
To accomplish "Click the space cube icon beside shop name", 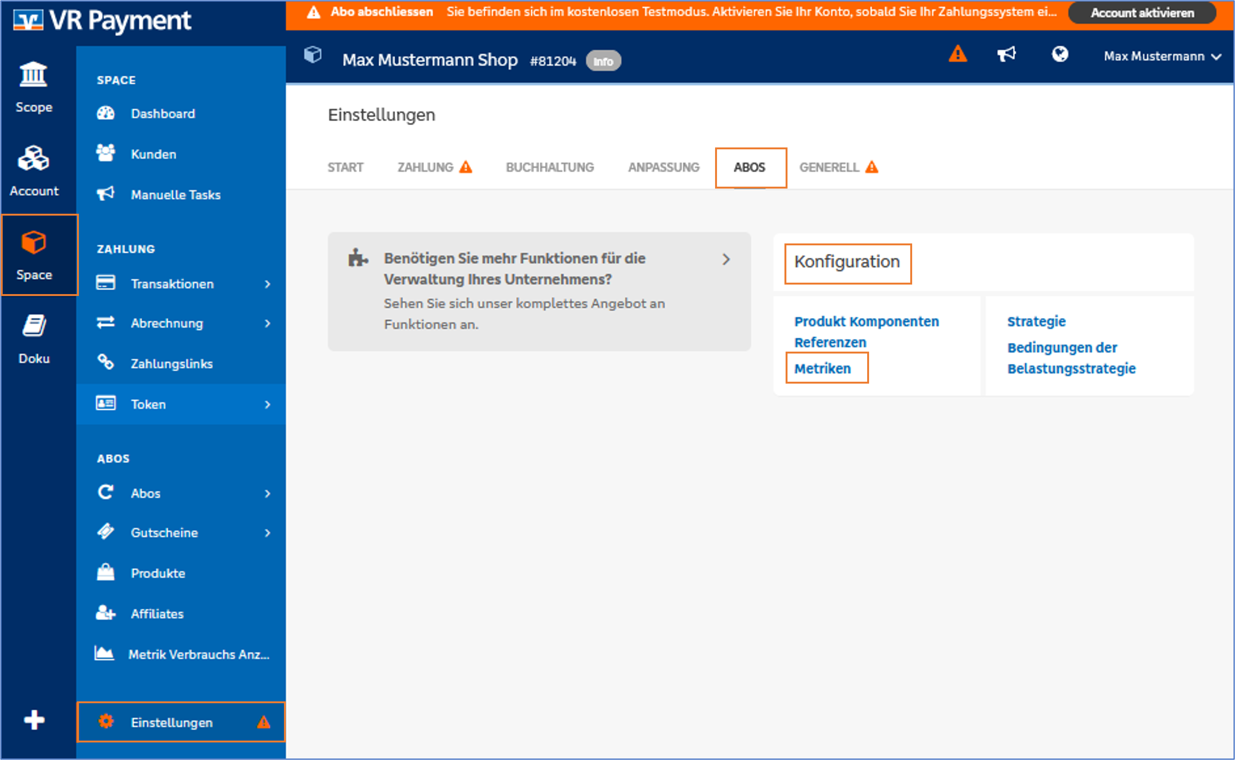I will (313, 54).
